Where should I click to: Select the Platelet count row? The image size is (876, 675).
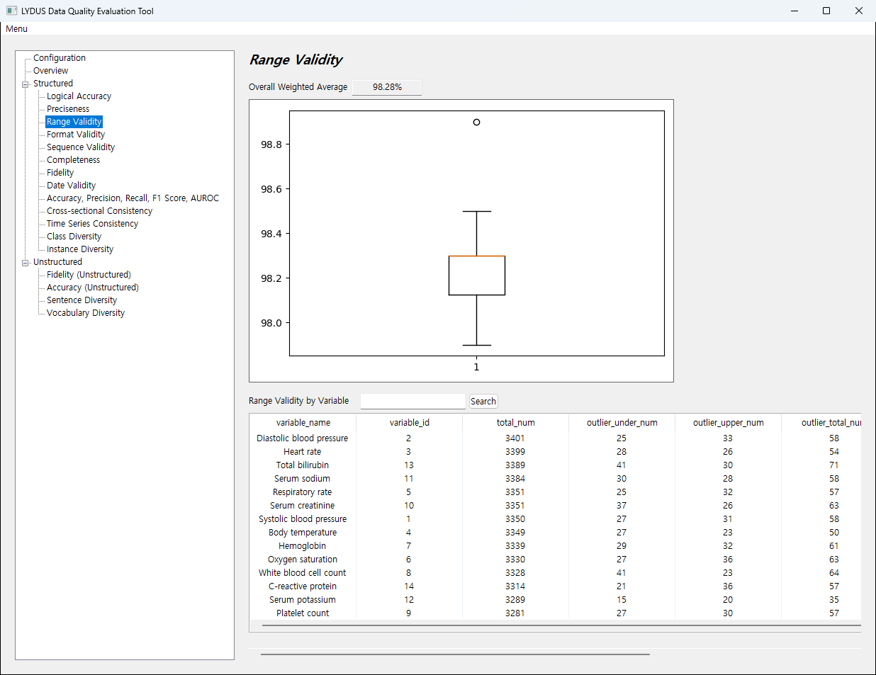556,613
